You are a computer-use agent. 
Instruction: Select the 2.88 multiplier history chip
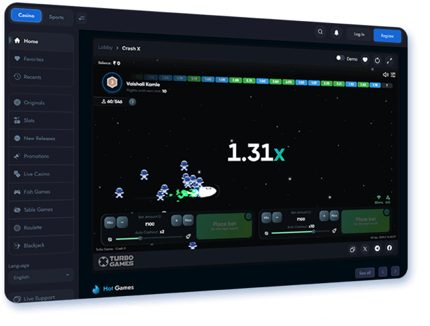click(x=235, y=80)
